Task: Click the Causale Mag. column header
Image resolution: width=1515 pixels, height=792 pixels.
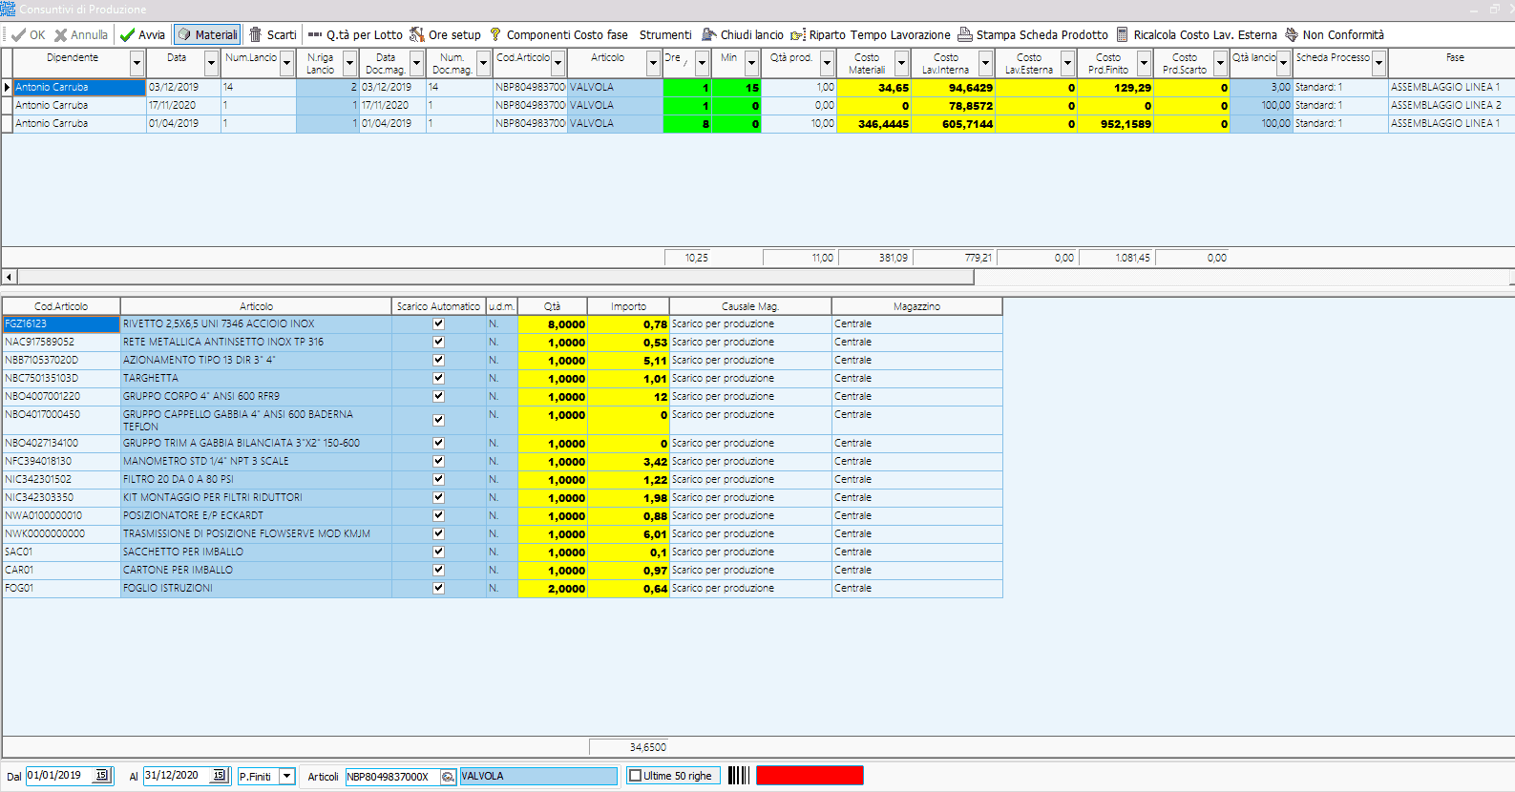Action: click(x=750, y=306)
